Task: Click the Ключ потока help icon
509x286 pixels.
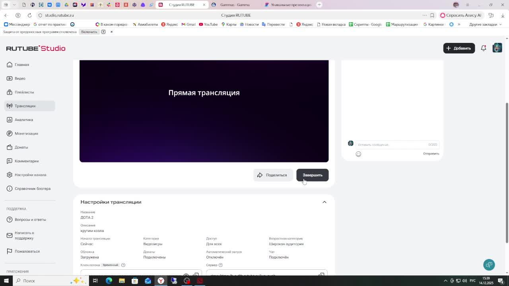Action: pos(123,265)
